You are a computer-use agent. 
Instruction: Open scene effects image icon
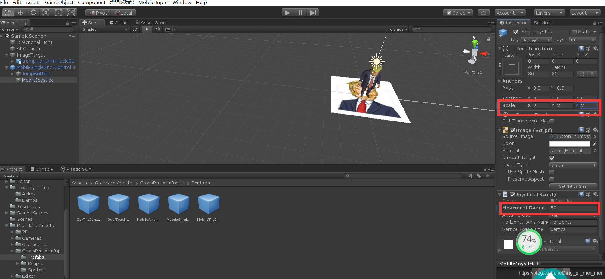pyautogui.click(x=168, y=29)
